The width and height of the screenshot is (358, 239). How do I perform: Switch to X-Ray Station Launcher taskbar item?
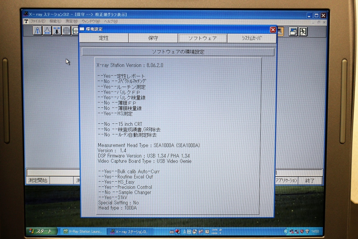point(83,231)
